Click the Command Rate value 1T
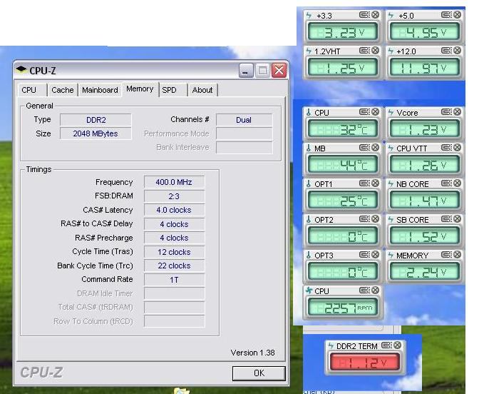484x394 pixels. pyautogui.click(x=174, y=280)
